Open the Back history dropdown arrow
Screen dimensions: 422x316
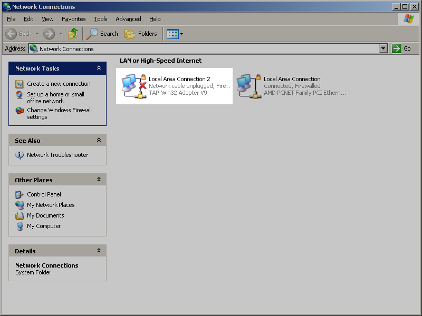tap(37, 34)
